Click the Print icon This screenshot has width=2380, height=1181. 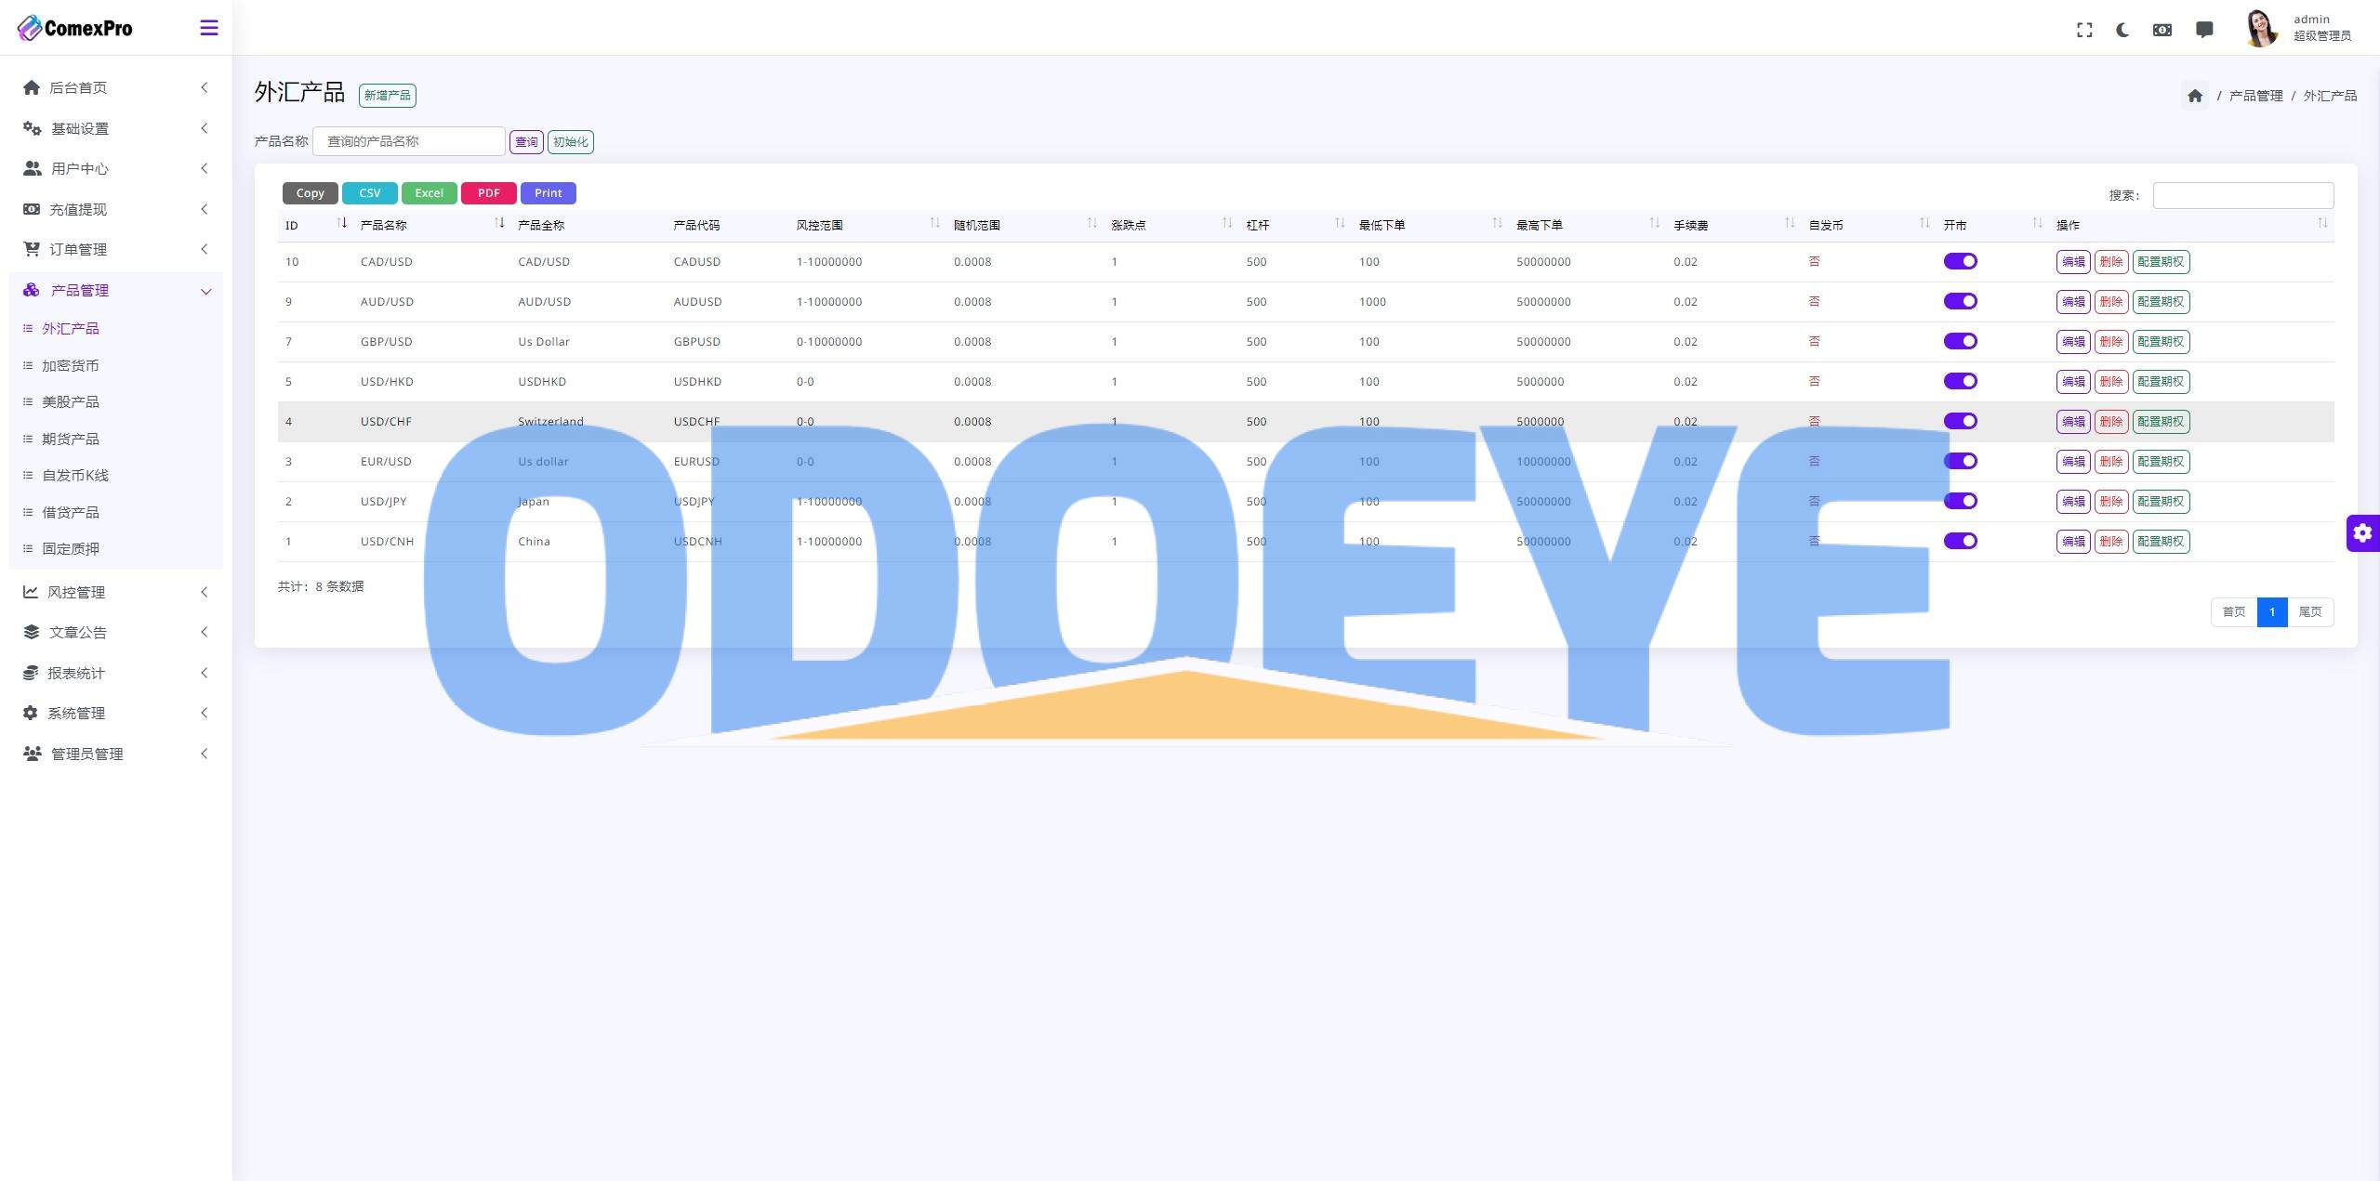point(548,192)
